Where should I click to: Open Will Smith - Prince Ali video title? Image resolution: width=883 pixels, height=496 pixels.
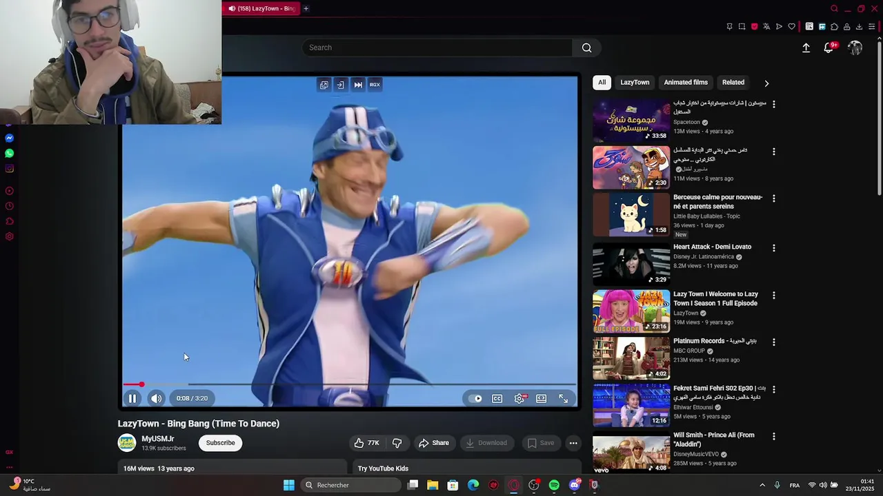tap(714, 440)
